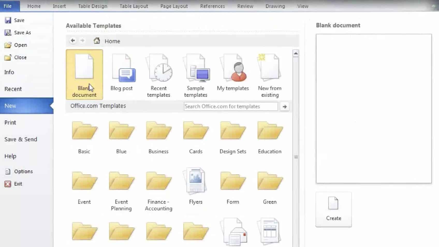This screenshot has height=247, width=439.
Task: Open the References ribbon tab
Action: tap(212, 6)
